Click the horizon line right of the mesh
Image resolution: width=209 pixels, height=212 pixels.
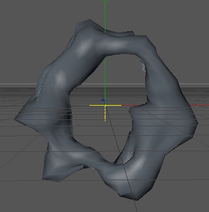(x=194, y=84)
